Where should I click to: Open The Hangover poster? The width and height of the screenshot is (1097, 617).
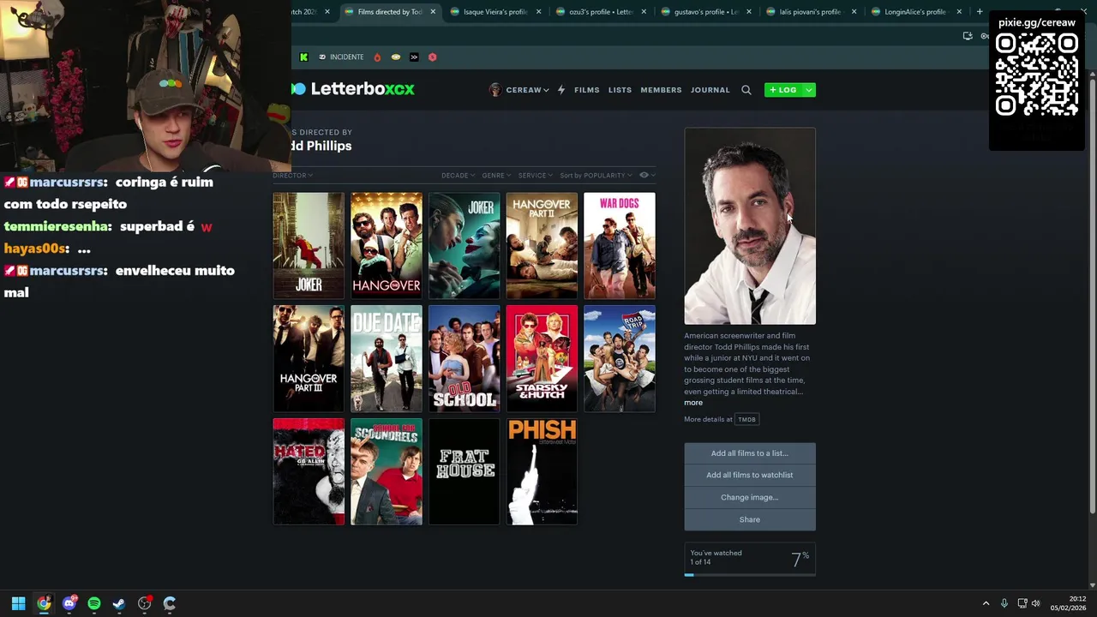(x=387, y=245)
